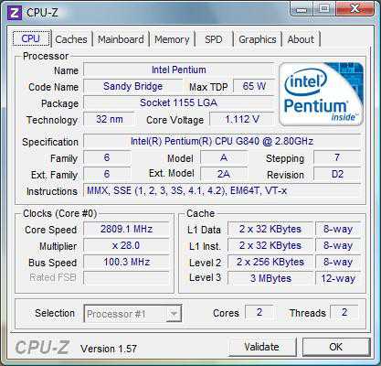This screenshot has height=366, width=381.
Task: Click the Level 3 12-way associativity value
Action: [338, 278]
